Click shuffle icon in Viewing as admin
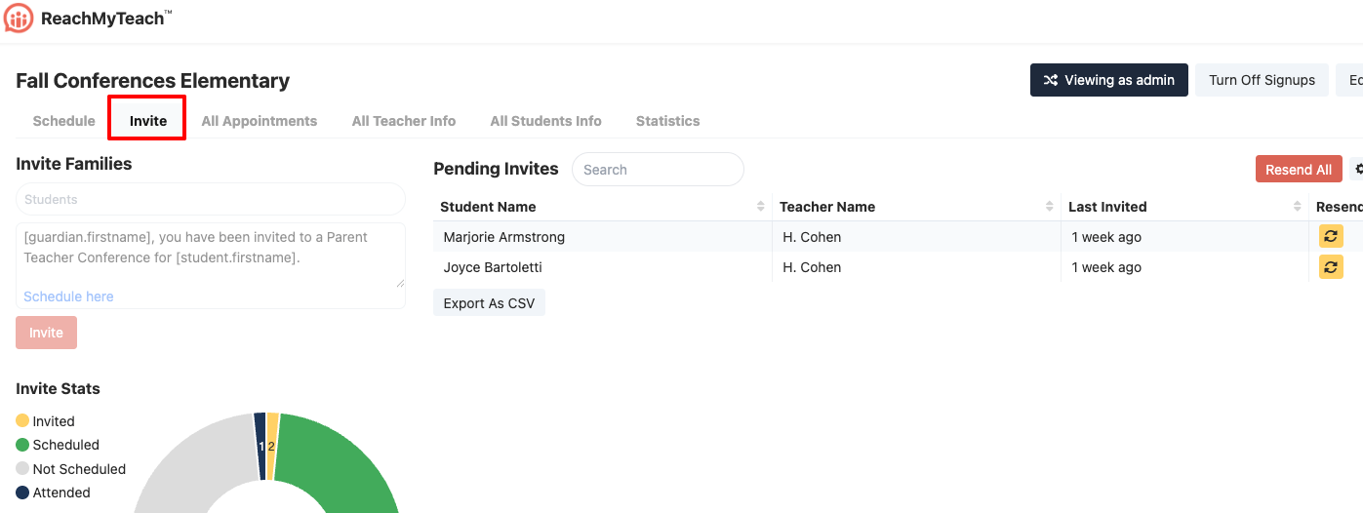Screen dimensions: 1363x513 [x=1051, y=80]
